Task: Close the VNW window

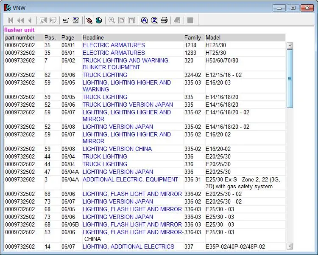Action: pos(307,8)
